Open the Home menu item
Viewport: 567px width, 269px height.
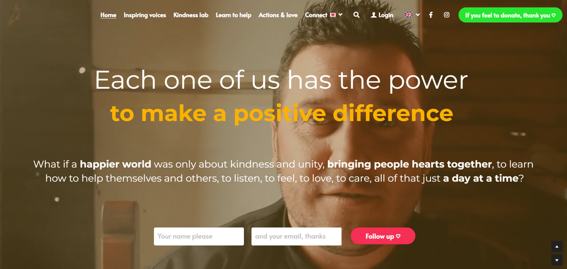108,15
